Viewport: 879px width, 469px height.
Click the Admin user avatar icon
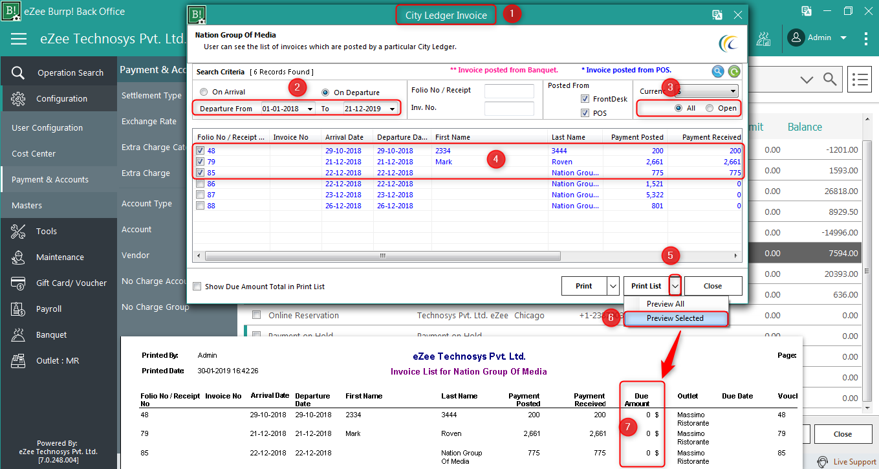click(x=796, y=38)
